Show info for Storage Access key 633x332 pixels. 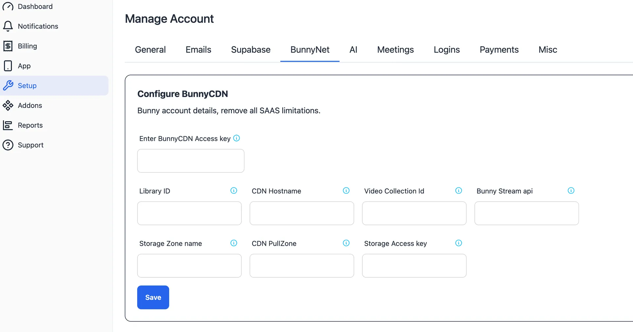[x=459, y=243]
